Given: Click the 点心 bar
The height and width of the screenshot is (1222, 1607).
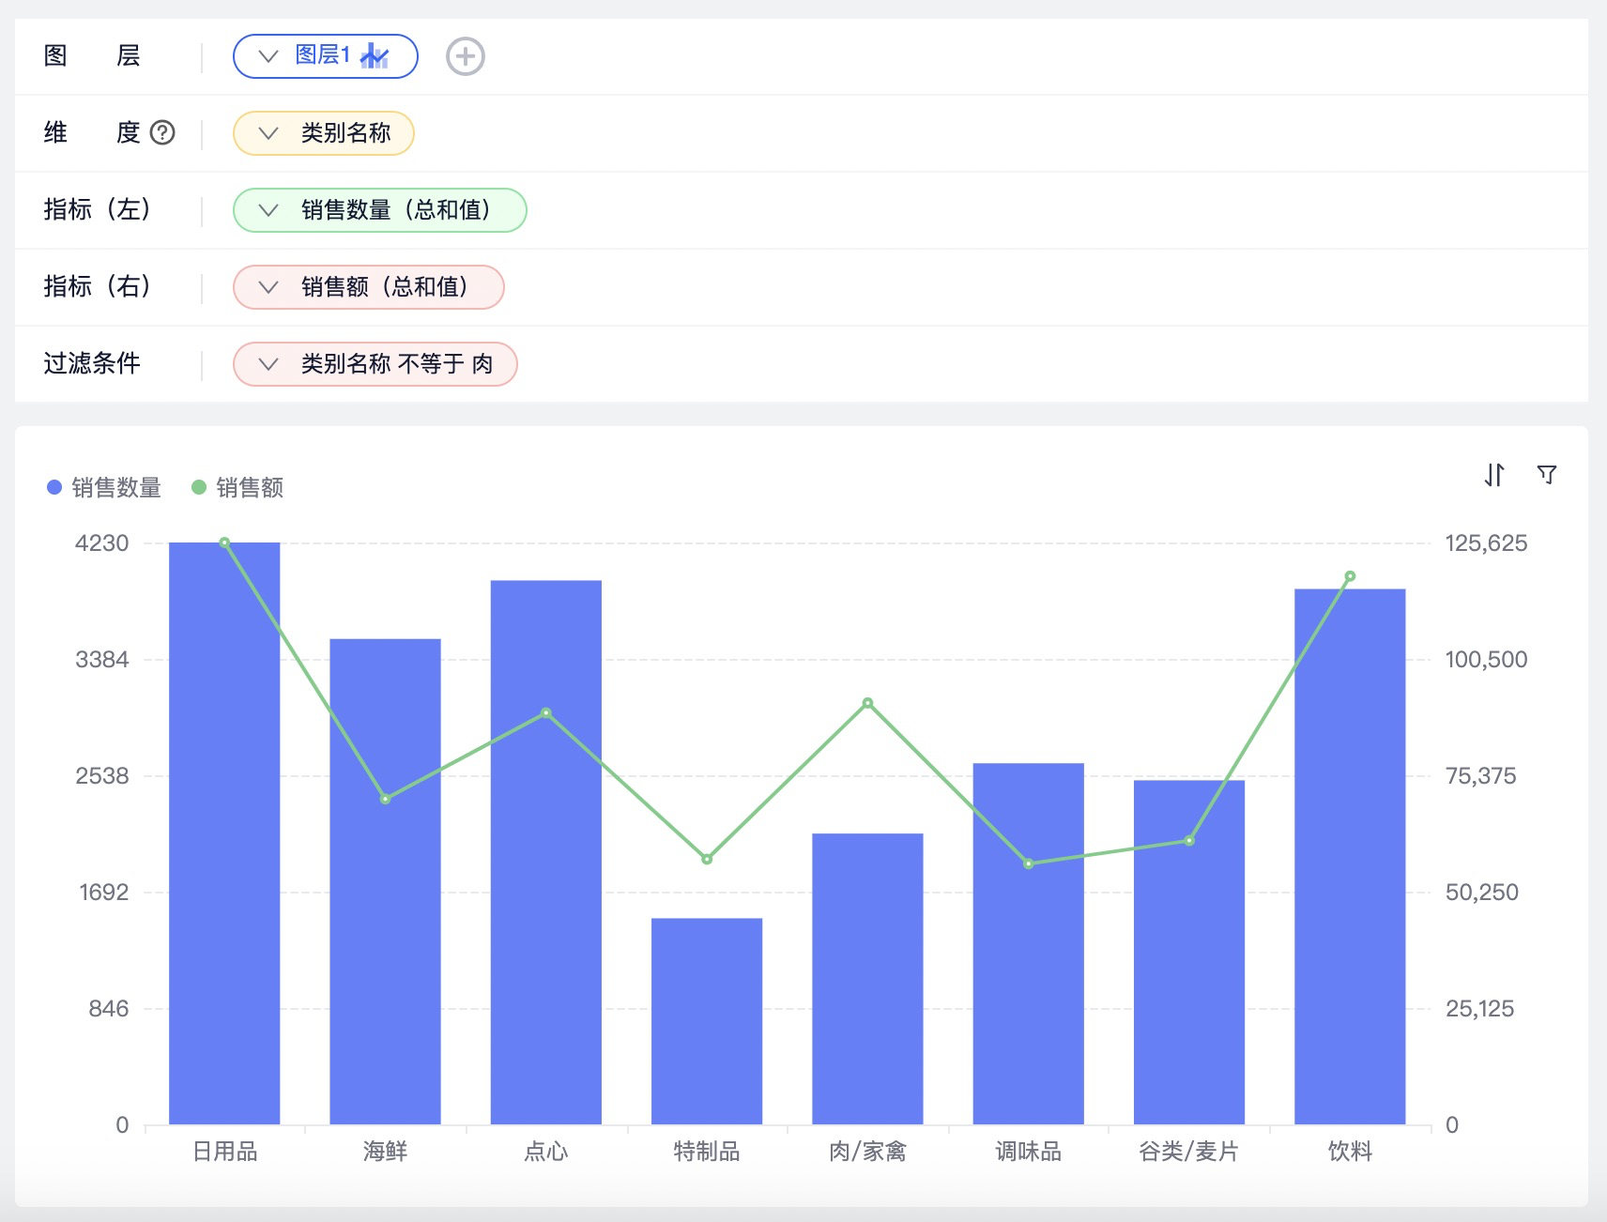Looking at the screenshot, I should pos(546,852).
